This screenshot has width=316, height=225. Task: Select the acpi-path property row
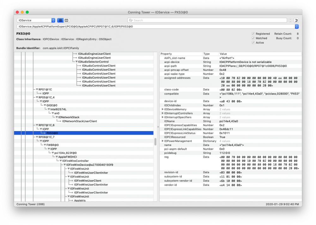pyautogui.click(x=231, y=66)
